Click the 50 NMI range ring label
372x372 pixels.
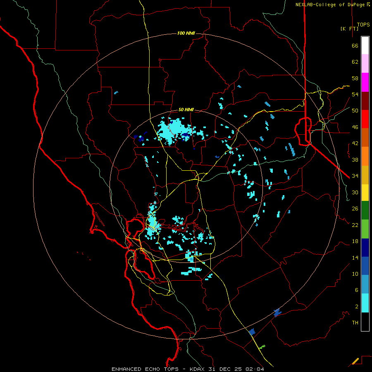[186, 110]
